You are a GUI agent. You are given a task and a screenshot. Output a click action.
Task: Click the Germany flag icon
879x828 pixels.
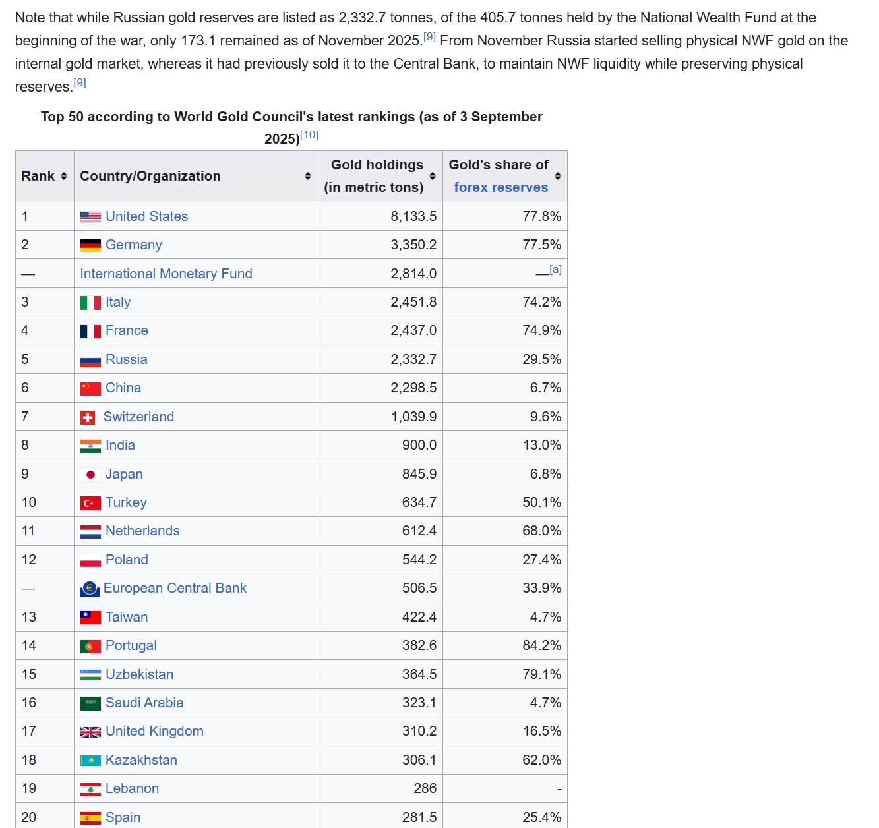coord(90,245)
